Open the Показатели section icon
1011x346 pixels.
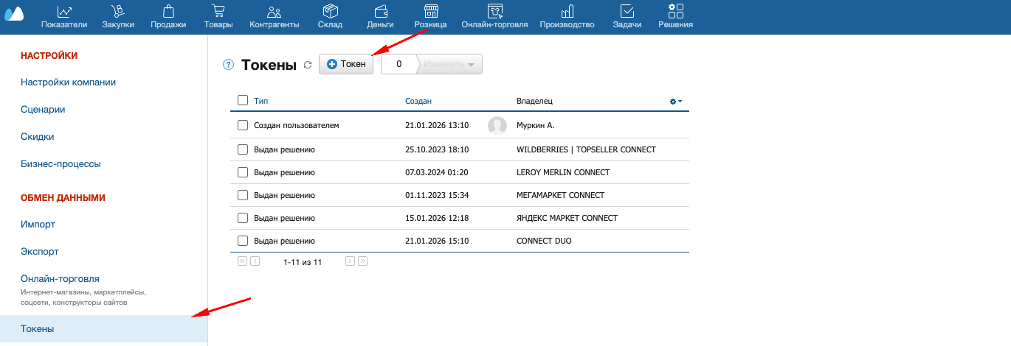coord(64,11)
